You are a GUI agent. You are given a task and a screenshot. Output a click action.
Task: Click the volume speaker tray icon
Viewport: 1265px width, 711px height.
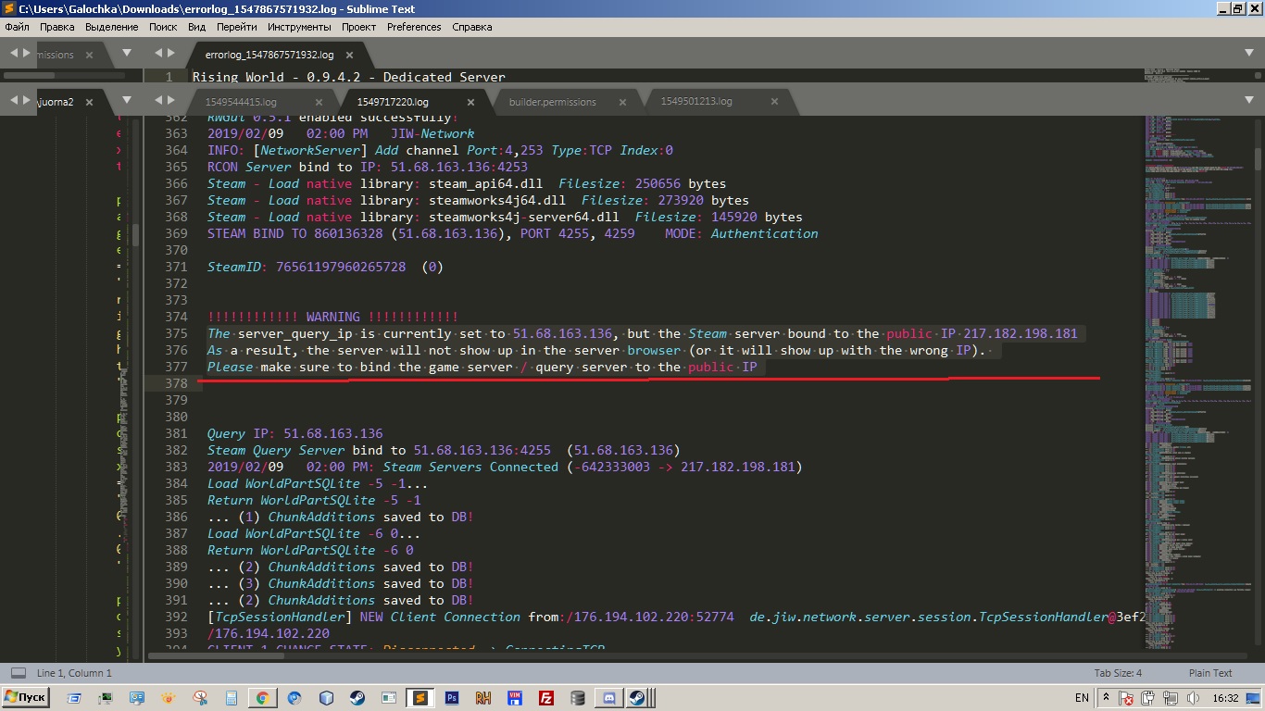(1194, 698)
